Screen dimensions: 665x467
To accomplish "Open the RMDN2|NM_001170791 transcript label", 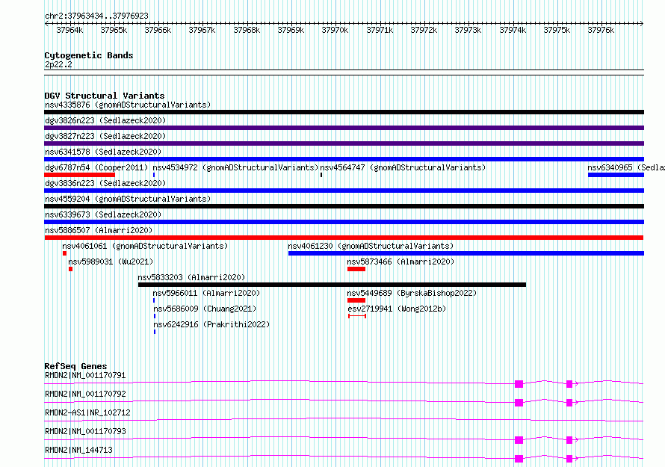I will tap(85, 375).
